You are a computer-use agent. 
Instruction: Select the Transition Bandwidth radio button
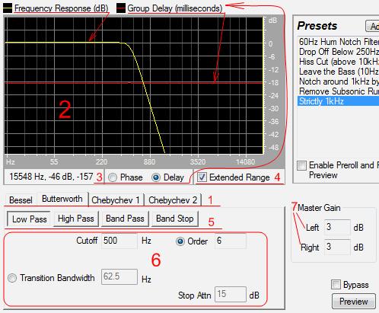coord(12,278)
